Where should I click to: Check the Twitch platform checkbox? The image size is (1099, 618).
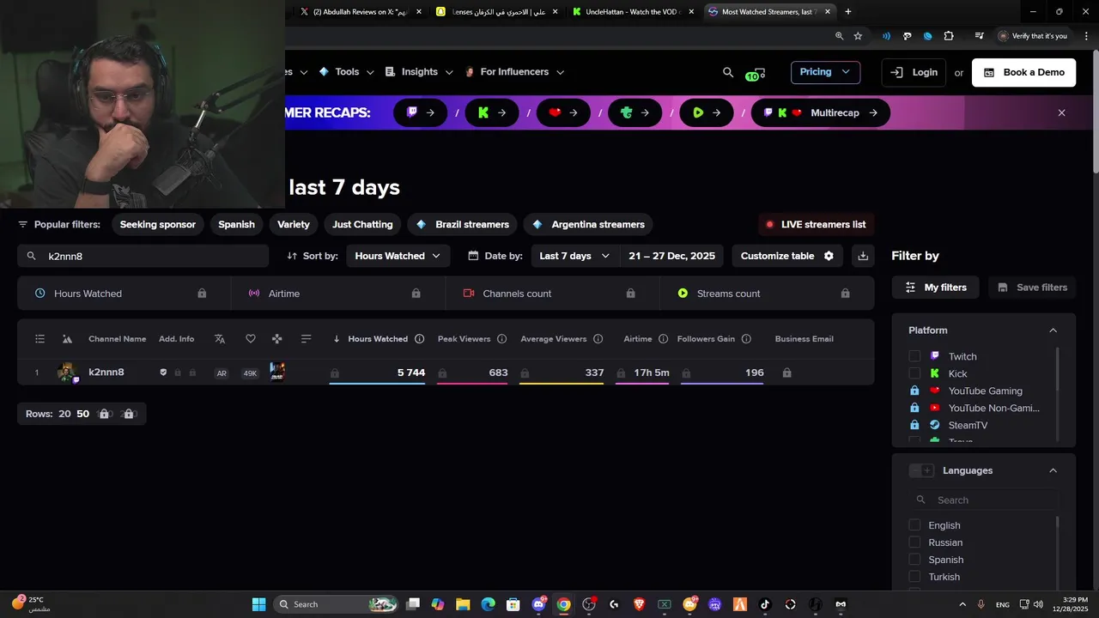(x=914, y=356)
